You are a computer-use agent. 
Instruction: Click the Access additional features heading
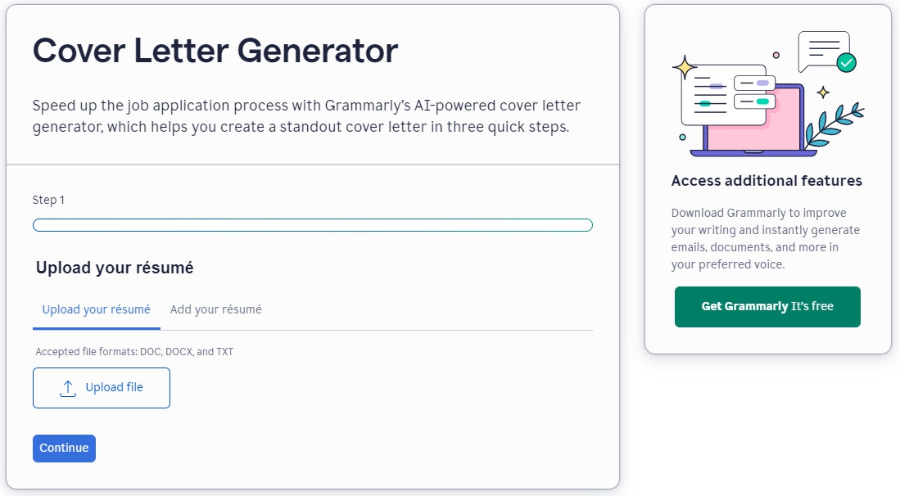click(767, 181)
